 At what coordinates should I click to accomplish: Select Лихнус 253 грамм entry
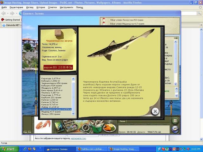tap(51, 114)
